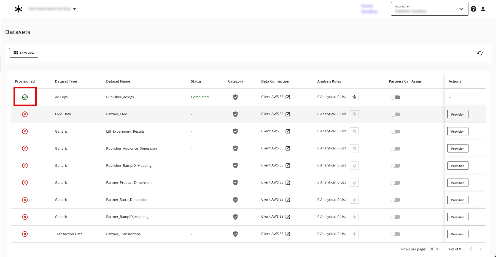The height and width of the screenshot is (257, 496).
Task: Toggle Partners Can Assign for Partner_Store_Dimension
Action: [x=395, y=200]
